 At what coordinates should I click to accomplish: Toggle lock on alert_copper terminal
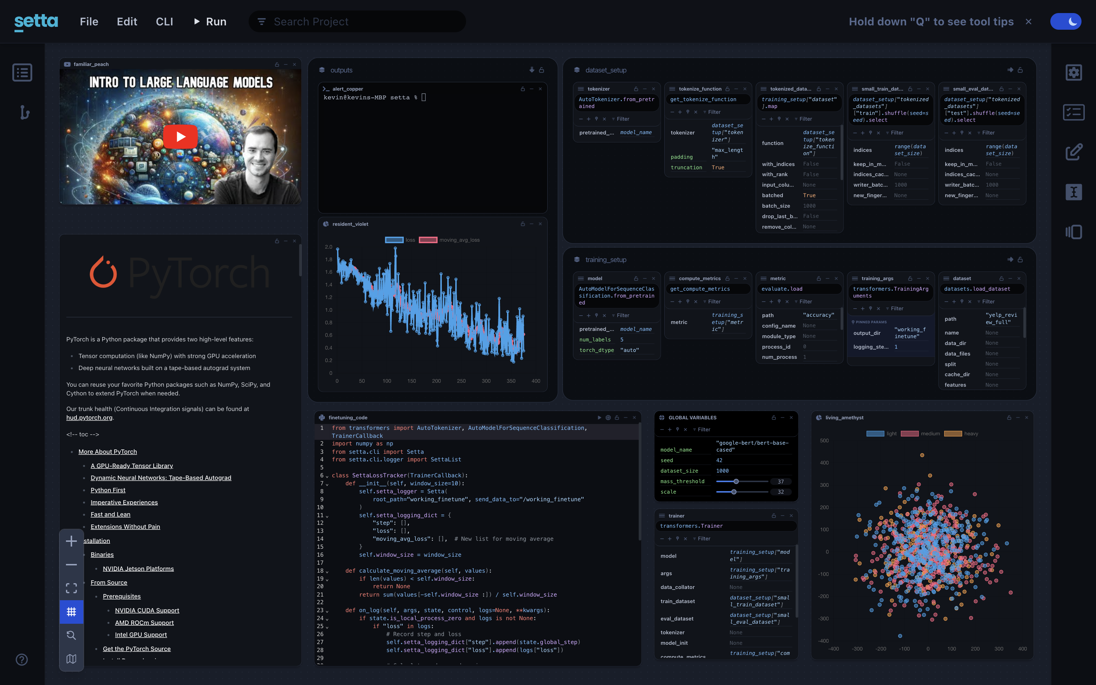[523, 89]
